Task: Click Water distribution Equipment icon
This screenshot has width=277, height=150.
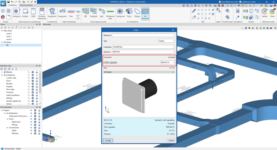Action: tap(62, 13)
